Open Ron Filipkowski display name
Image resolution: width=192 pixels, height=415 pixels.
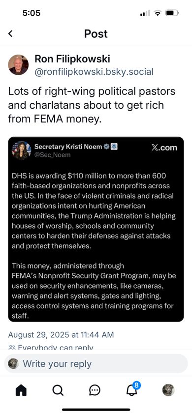pos(72,59)
